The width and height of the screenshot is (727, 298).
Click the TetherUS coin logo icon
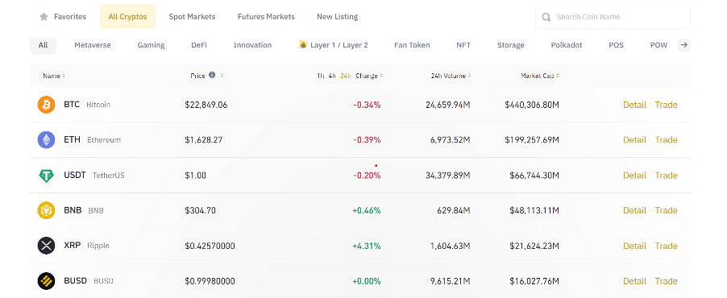pos(47,176)
